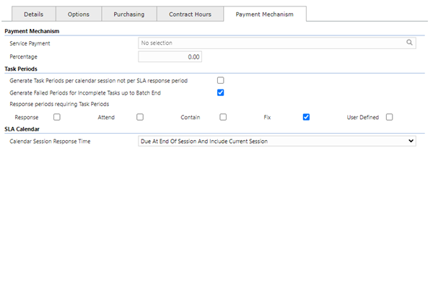This screenshot has width=433, height=286.
Task: Open the Due At End Of Session combo box
Action: click(x=277, y=142)
